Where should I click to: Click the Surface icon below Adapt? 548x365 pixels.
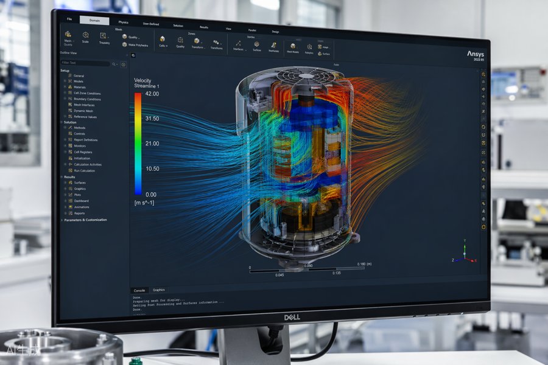(320, 54)
